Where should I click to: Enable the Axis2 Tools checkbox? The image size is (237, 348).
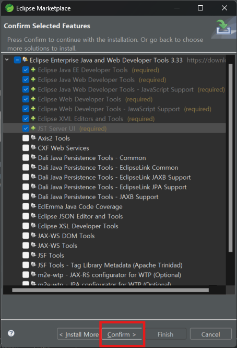26,138
